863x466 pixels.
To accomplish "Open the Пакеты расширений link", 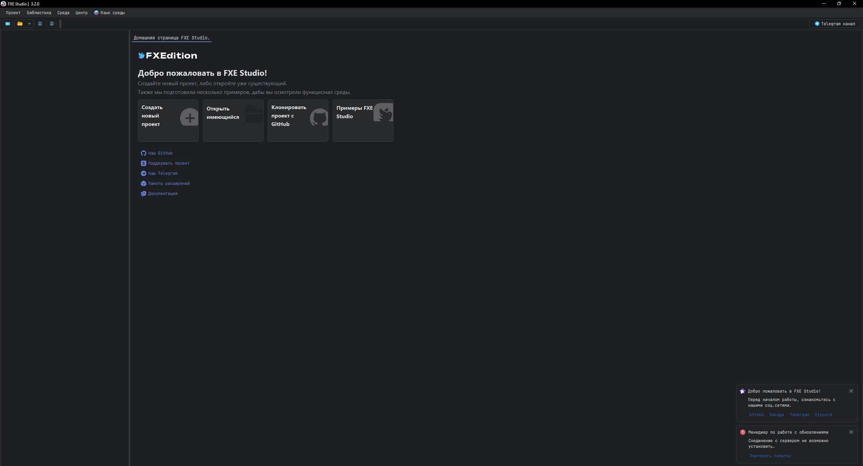I will click(169, 184).
